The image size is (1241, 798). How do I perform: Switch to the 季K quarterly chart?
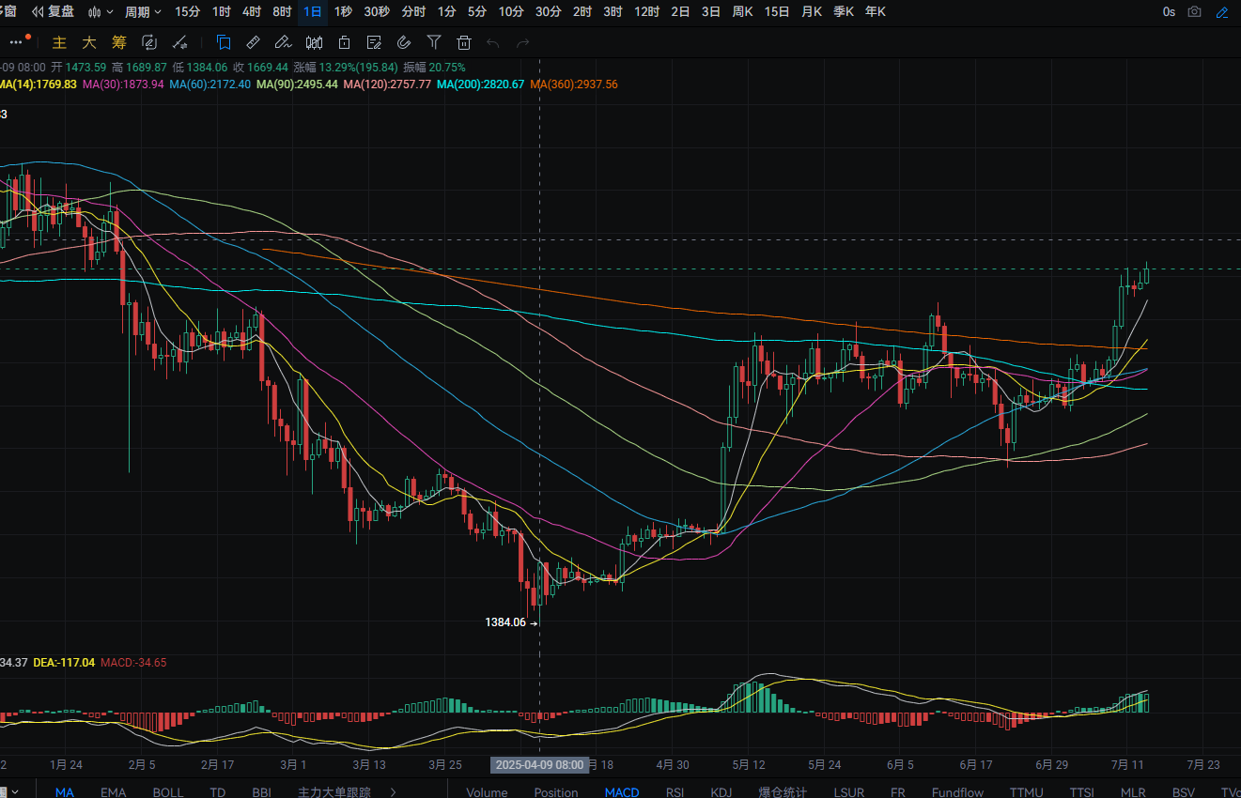844,12
